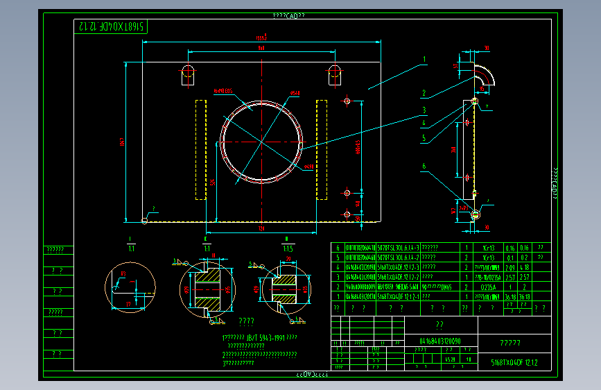601x390 pixels.
Task: Click part code 5168TXQ4DF.12.1.2-1 in parts list
Action: tap(399, 297)
